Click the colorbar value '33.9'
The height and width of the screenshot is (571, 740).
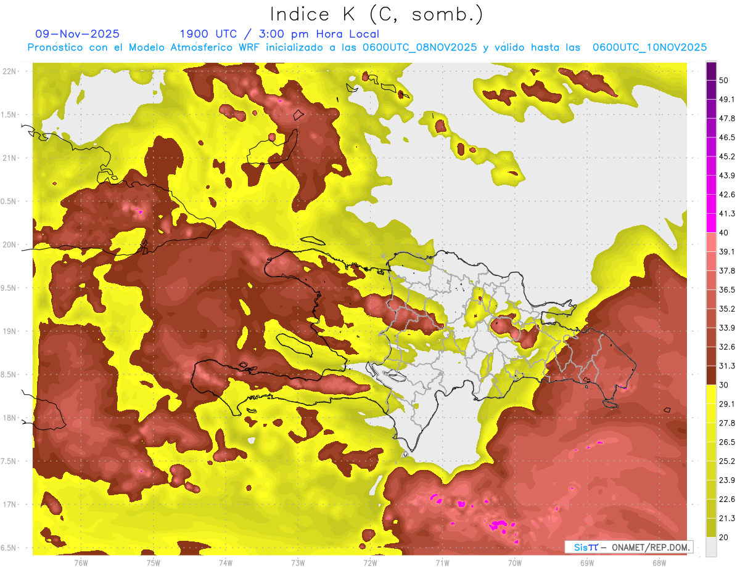click(x=726, y=328)
